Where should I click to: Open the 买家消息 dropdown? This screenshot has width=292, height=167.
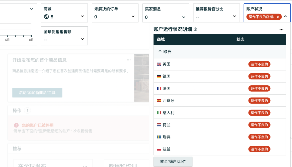(x=183, y=17)
